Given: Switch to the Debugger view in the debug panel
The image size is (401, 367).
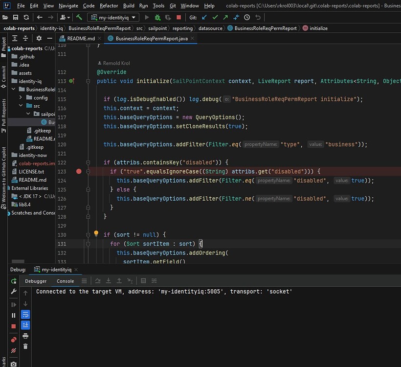Looking at the screenshot, I should [x=35, y=281].
